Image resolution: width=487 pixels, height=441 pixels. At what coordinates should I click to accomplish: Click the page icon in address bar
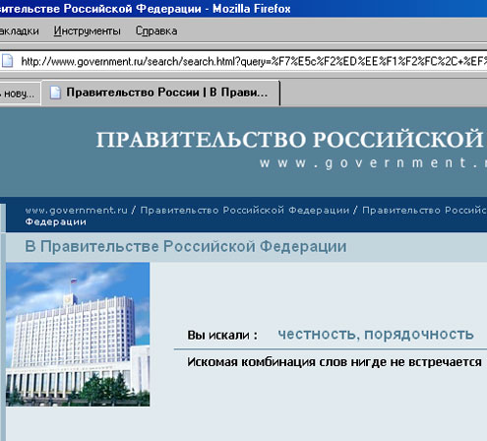click(8, 61)
